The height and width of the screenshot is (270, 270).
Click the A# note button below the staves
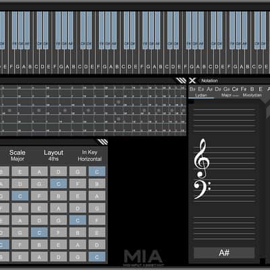pos(224,253)
